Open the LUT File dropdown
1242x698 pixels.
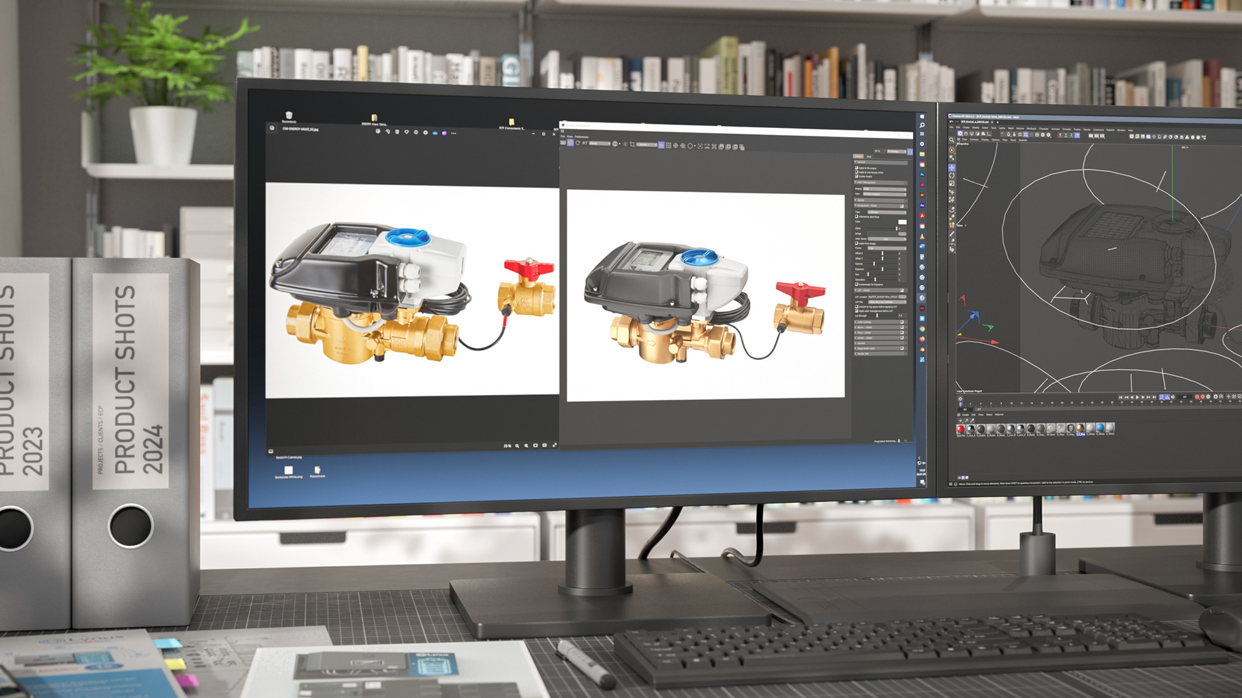click(887, 302)
